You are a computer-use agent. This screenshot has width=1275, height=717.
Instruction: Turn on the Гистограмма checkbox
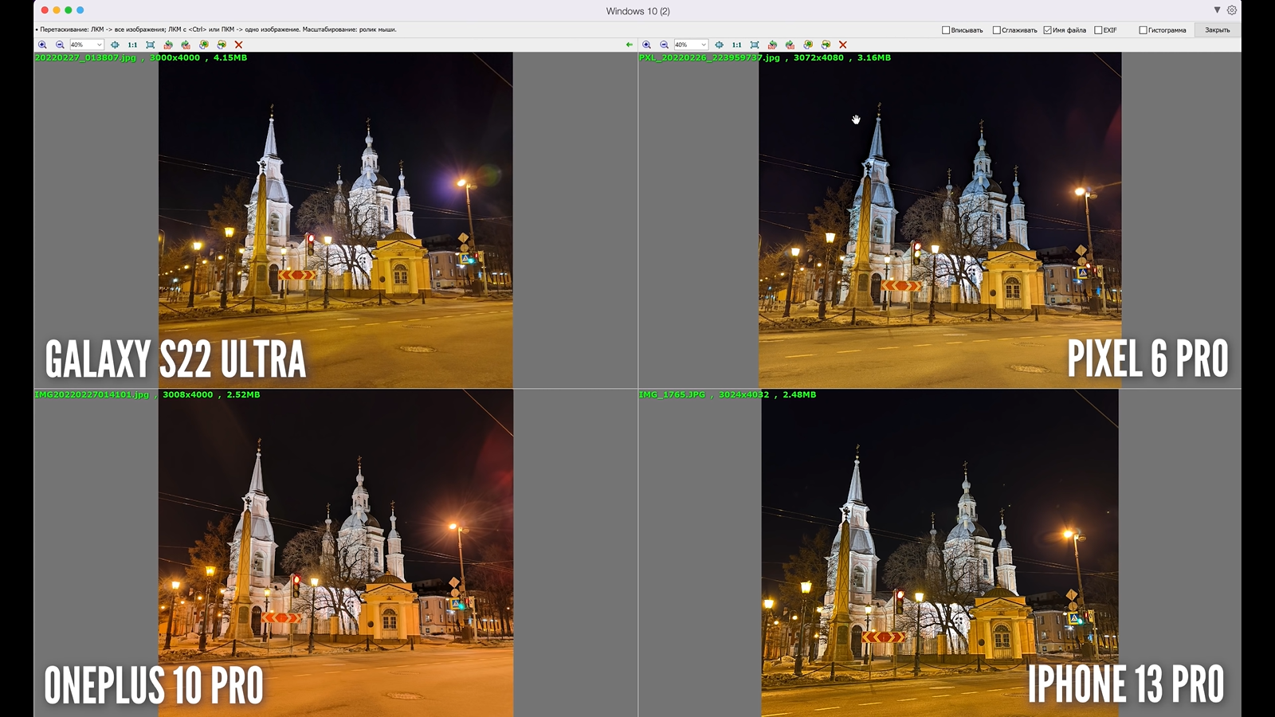pos(1143,30)
